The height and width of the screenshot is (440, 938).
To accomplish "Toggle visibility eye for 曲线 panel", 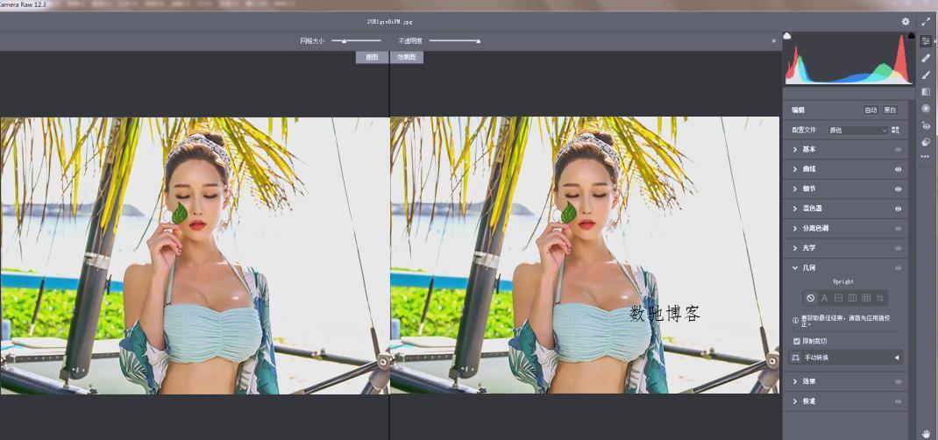I will click(898, 169).
